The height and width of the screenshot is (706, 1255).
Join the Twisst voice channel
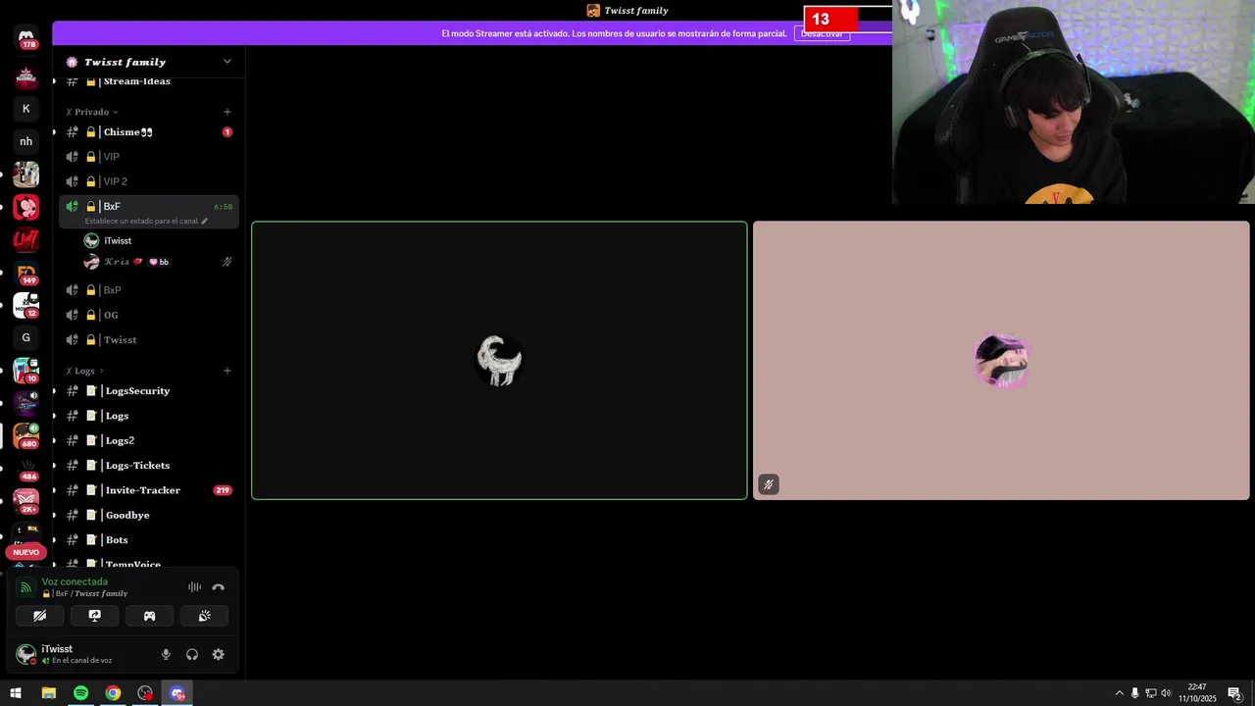point(149,340)
